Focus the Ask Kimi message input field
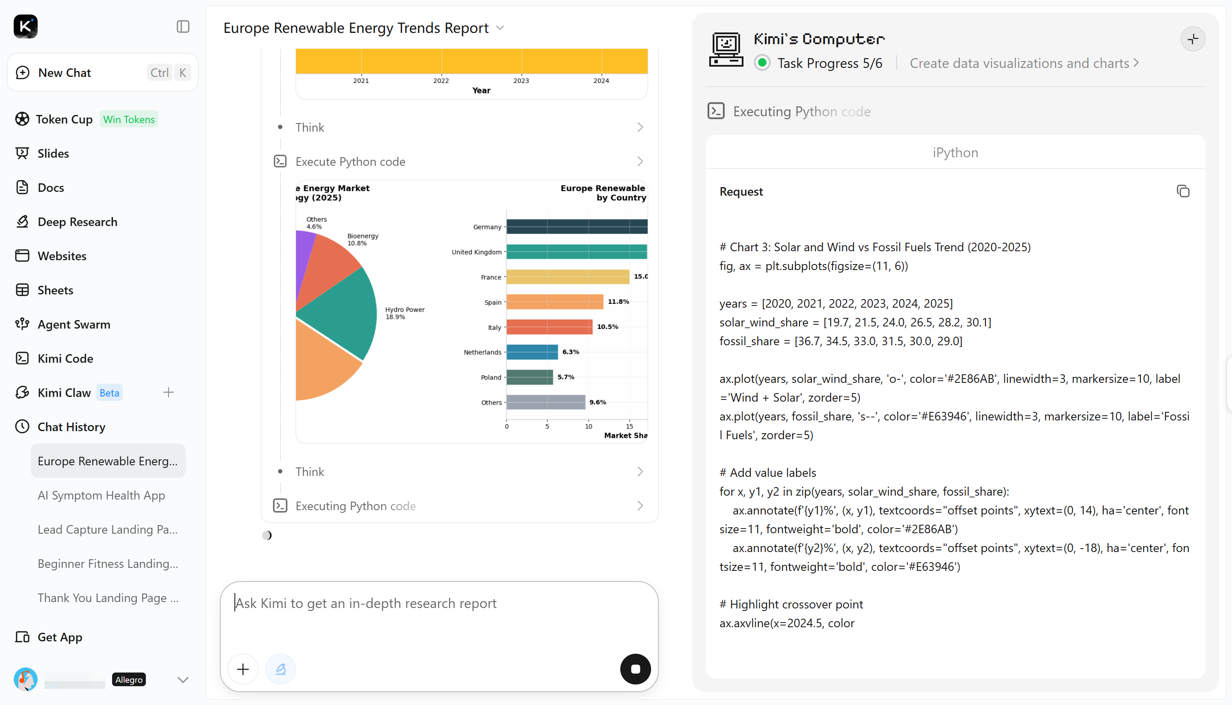Screen dimensions: 1232x705 pos(438,615)
